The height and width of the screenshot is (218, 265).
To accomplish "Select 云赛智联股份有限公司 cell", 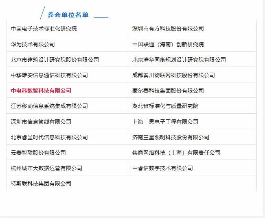I will [x=38, y=153].
